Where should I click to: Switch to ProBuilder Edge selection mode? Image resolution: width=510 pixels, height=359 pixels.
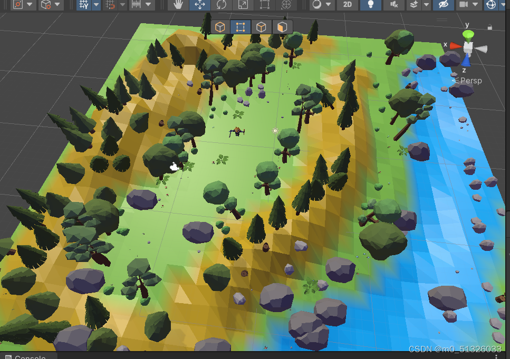coord(261,26)
